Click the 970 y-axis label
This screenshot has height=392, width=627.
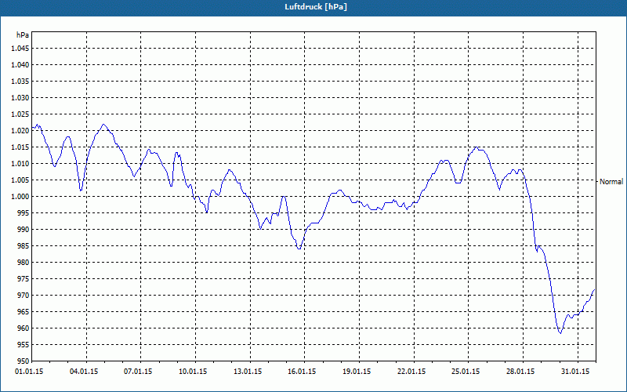pyautogui.click(x=24, y=296)
